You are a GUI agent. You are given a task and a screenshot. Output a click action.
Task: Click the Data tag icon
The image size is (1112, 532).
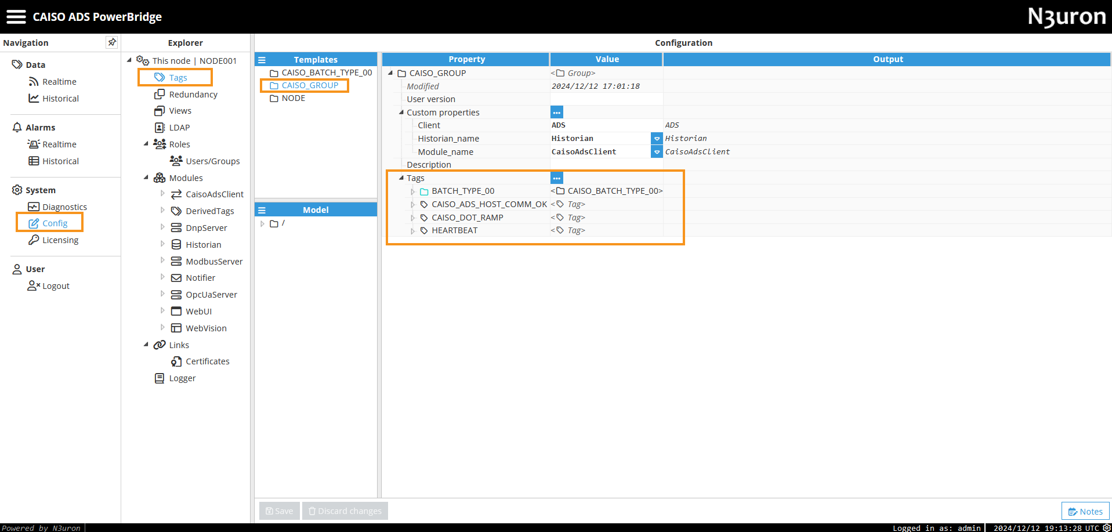(17, 64)
